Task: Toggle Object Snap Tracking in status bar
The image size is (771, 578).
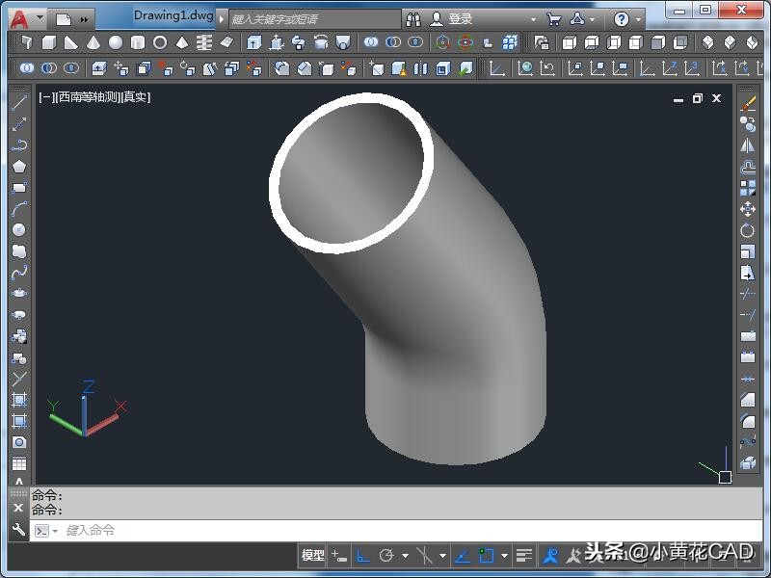Action: [463, 556]
